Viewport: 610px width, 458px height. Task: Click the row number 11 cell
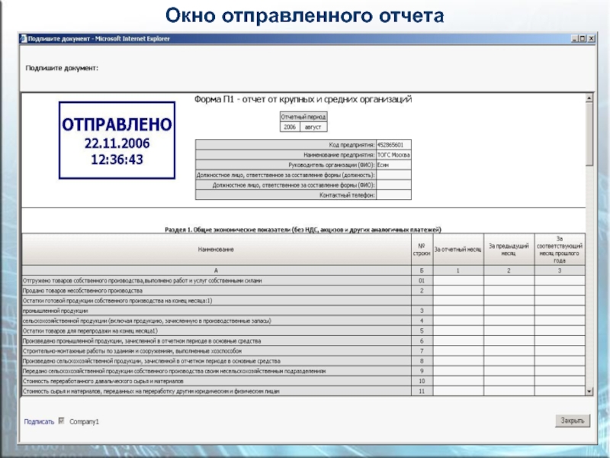click(422, 391)
